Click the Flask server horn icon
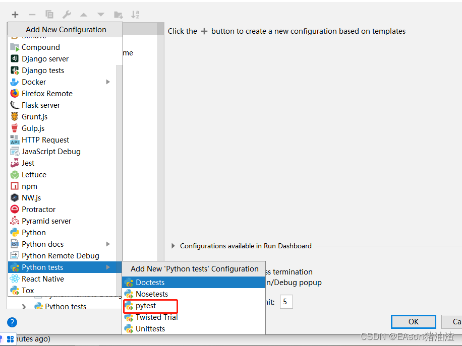Screen dimensions: 462x346 point(15,105)
